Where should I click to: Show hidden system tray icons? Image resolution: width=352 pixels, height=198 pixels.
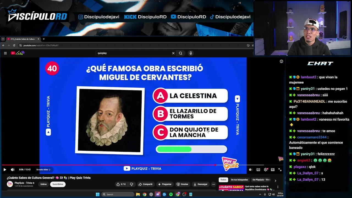click(260, 194)
